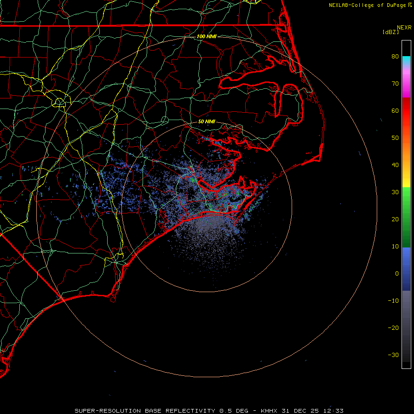Click the green segment of the colorbar

(x=406, y=217)
